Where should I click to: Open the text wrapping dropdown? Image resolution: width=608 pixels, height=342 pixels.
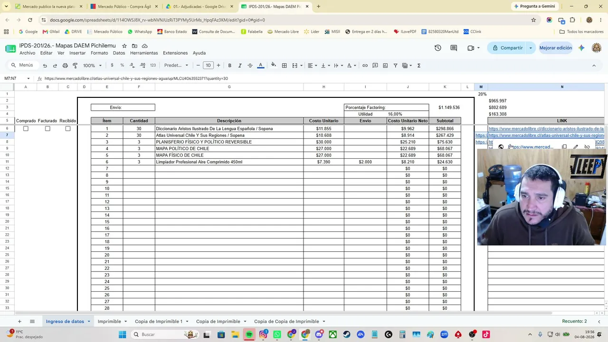[x=338, y=66]
